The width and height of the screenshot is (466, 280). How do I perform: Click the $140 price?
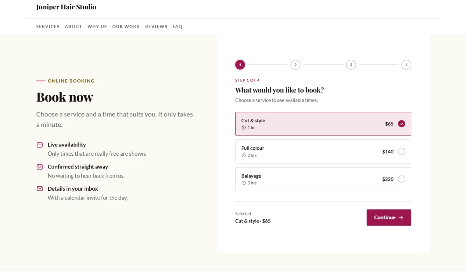(x=388, y=152)
